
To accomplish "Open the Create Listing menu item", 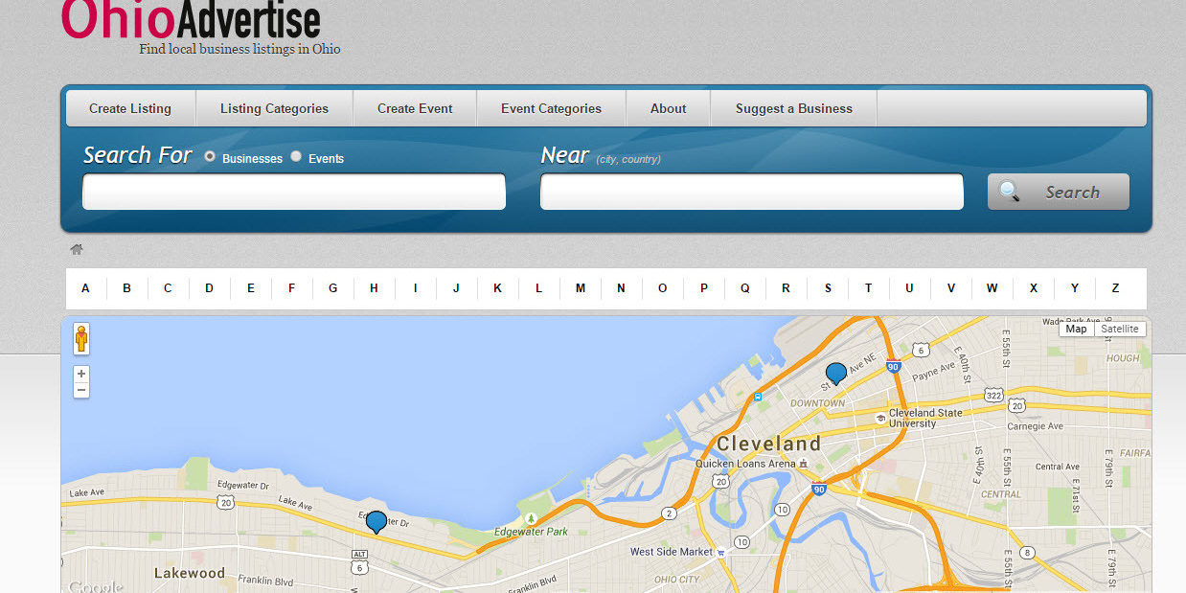I will point(130,108).
